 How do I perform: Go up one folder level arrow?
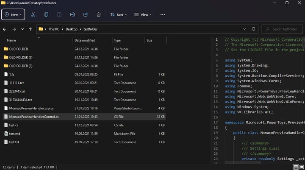tap(30, 29)
